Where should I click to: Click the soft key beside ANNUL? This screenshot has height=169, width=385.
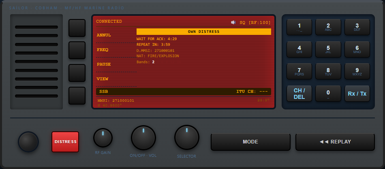pyautogui.click(x=77, y=28)
